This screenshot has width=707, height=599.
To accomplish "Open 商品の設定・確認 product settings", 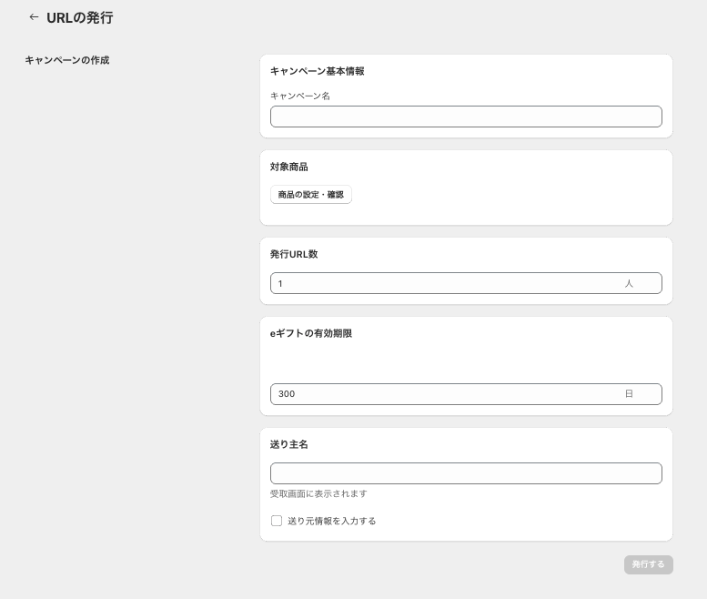I will tap(311, 195).
